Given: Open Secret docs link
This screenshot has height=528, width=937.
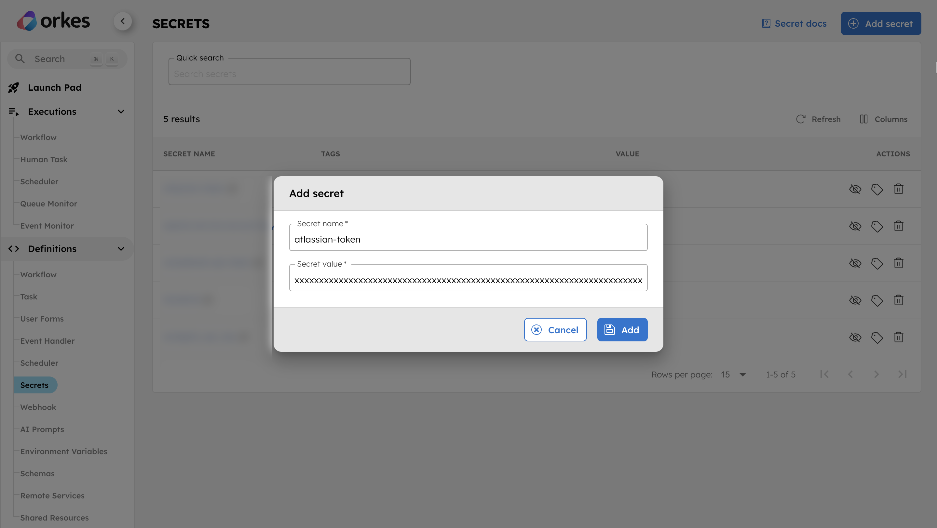Looking at the screenshot, I should click(794, 24).
